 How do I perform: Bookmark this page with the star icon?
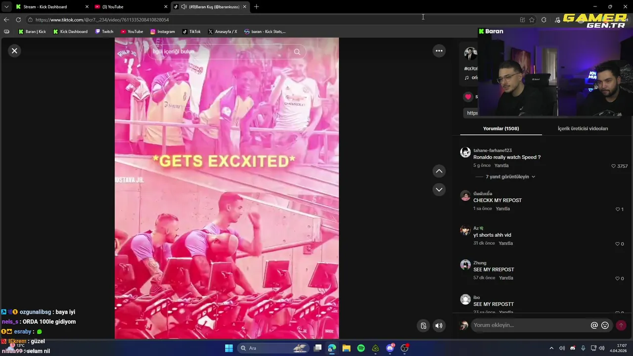[x=532, y=20]
